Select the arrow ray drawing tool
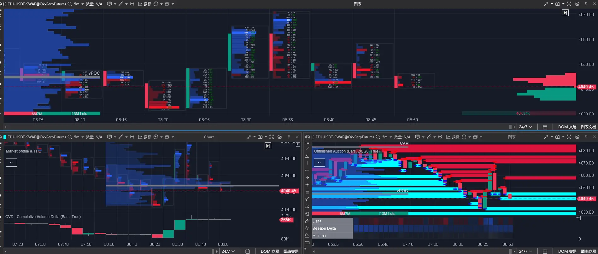The image size is (598, 254). (x=307, y=177)
